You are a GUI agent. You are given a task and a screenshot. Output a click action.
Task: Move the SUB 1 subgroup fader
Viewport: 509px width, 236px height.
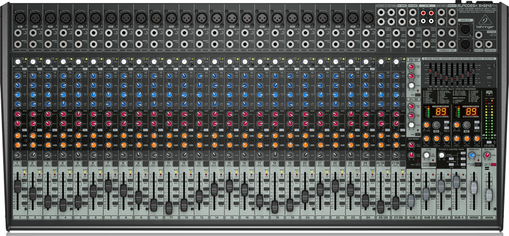[x=411, y=200]
